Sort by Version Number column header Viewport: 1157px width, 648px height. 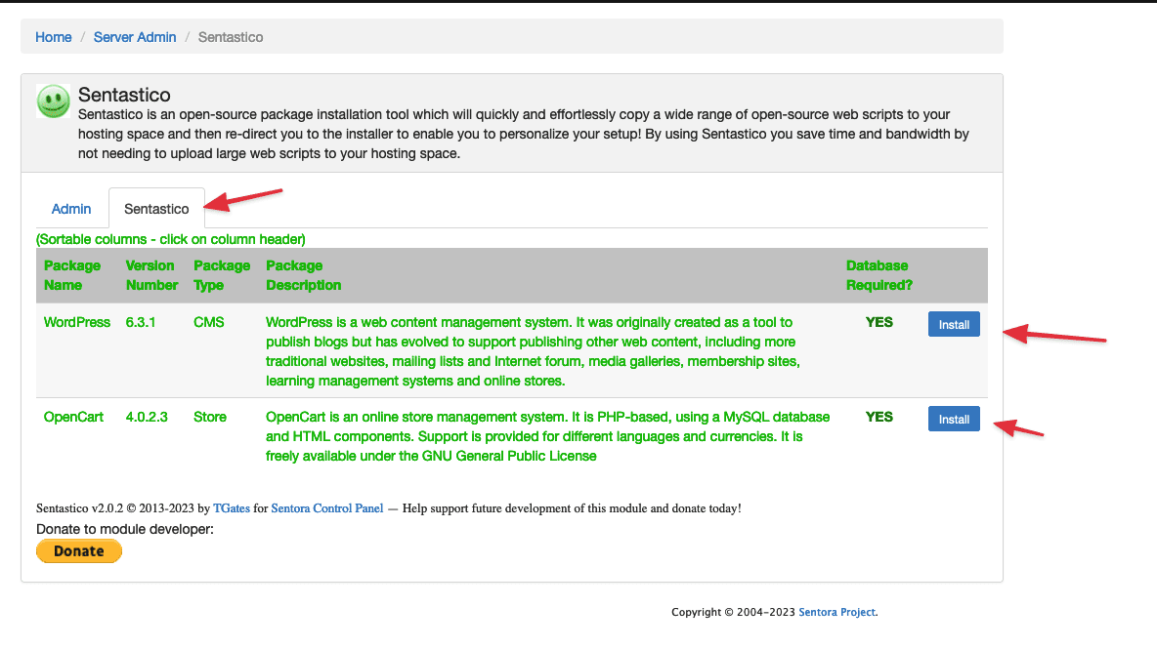pos(151,275)
